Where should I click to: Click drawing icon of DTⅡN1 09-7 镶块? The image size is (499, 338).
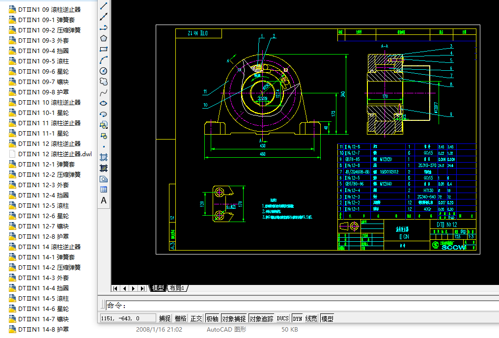[12, 82]
